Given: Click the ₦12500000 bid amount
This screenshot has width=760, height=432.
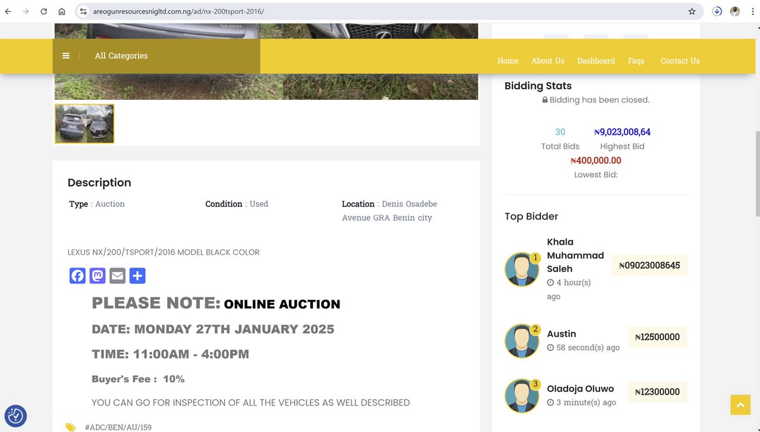Looking at the screenshot, I should point(657,337).
